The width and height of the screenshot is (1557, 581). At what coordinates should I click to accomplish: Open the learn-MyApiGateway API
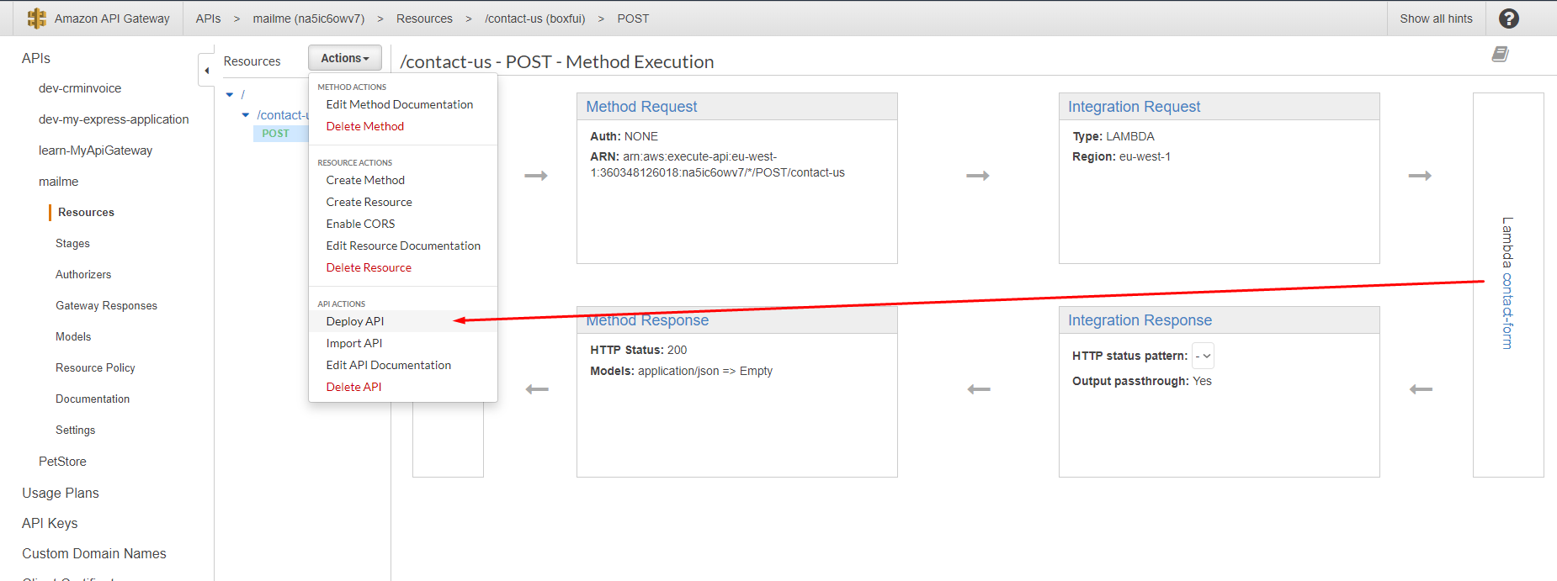95,151
